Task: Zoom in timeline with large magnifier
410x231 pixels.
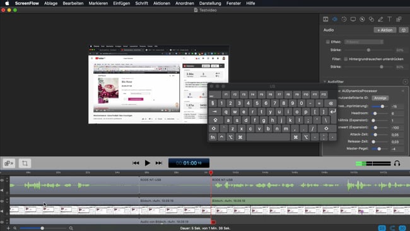Action: (x=71, y=228)
